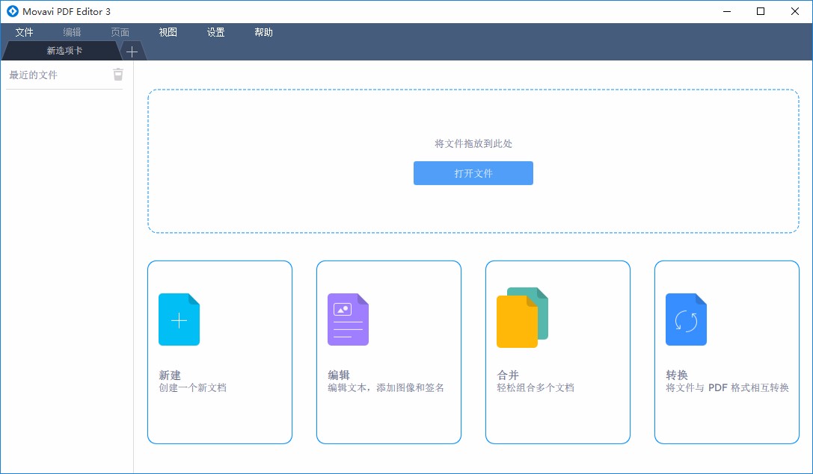Open the 帮助 menu
Image resolution: width=813 pixels, height=474 pixels.
(x=263, y=31)
